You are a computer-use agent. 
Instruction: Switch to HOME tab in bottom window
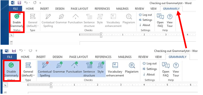tap(25, 57)
